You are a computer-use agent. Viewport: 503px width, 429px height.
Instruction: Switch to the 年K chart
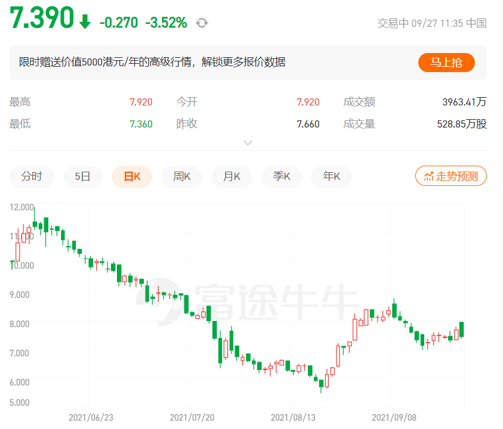pos(331,176)
